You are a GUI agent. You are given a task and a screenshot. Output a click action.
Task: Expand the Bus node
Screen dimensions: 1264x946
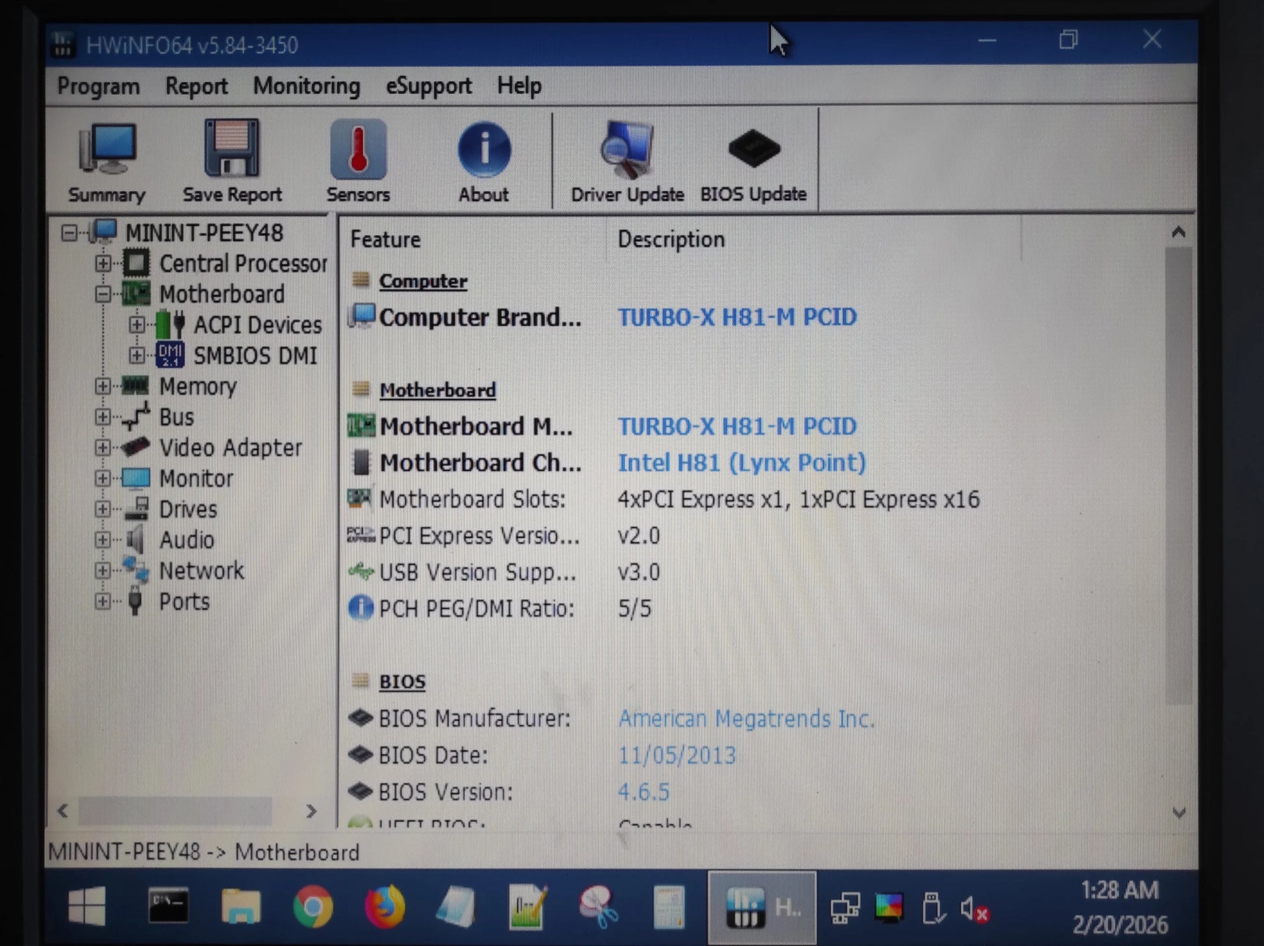(x=103, y=416)
